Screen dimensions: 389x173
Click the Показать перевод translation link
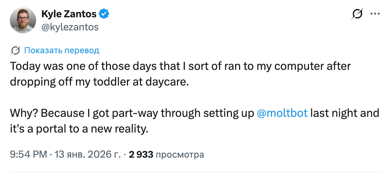tap(62, 50)
